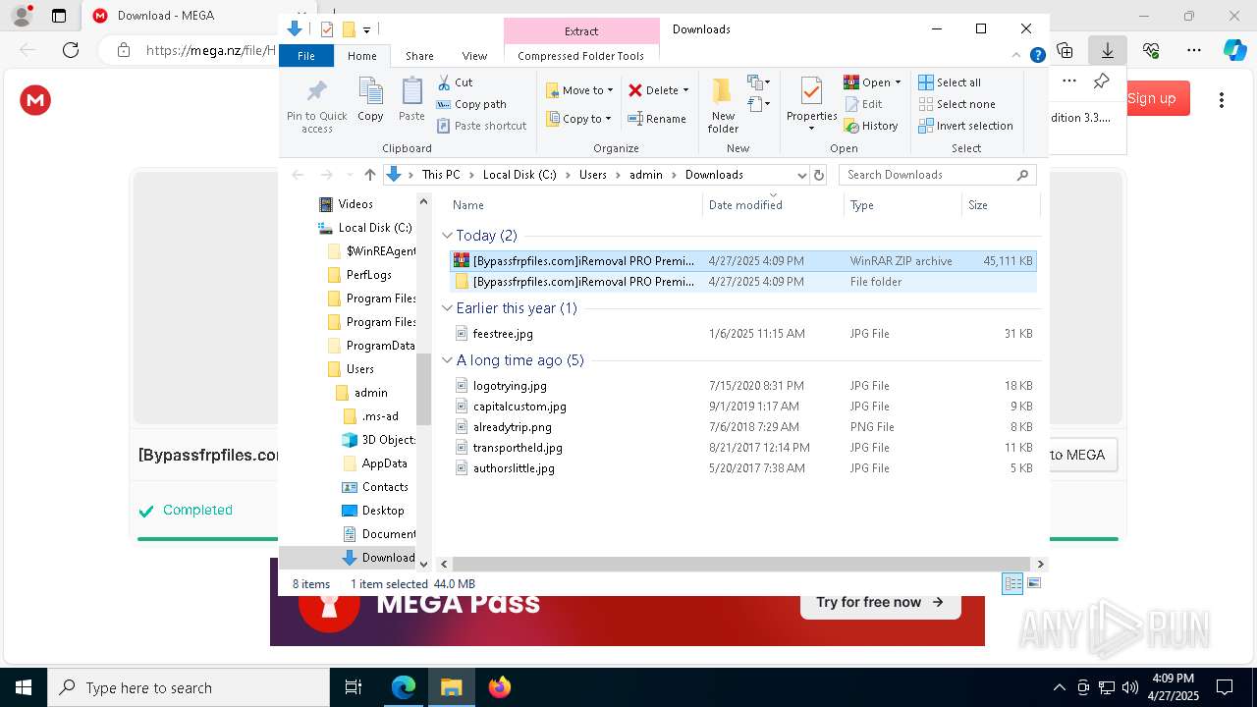Screen dimensions: 1257x707
Task: Click the Edge browser refresh button
Action: pos(71,50)
